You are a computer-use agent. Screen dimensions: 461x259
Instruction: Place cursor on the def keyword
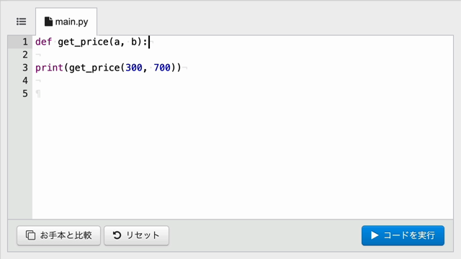(43, 42)
